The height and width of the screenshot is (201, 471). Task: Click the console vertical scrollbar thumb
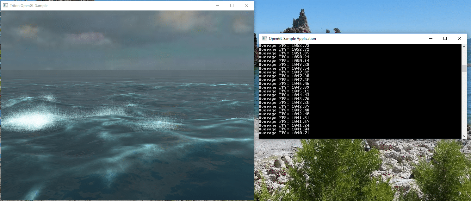[464, 68]
